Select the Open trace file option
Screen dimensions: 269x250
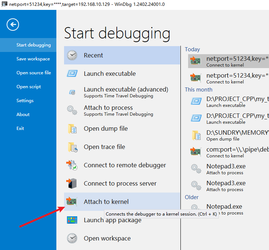(x=122, y=147)
